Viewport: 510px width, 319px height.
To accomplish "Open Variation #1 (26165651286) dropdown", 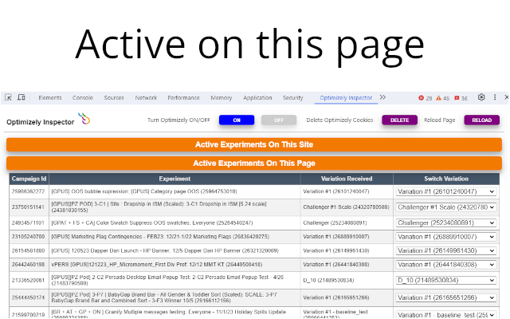I will point(446,297).
